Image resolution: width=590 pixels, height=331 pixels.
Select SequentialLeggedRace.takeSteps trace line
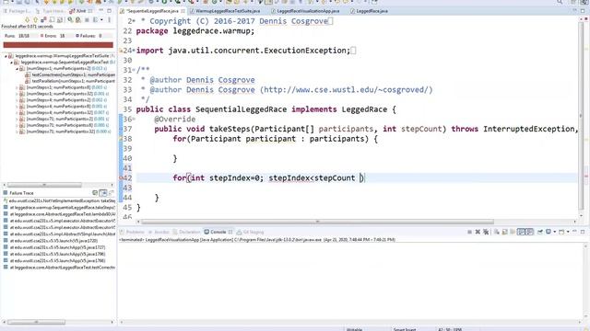pos(59,208)
